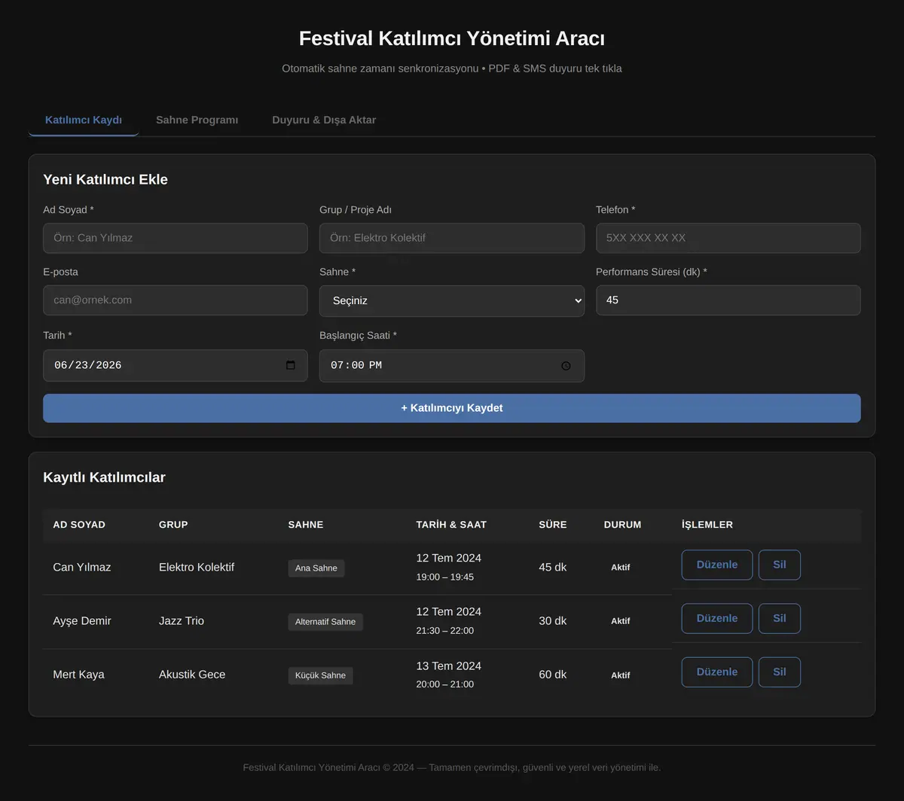Viewport: 904px width, 801px height.
Task: Edit the Can Yılmaz entry with Düzenle
Action: pyautogui.click(x=717, y=565)
